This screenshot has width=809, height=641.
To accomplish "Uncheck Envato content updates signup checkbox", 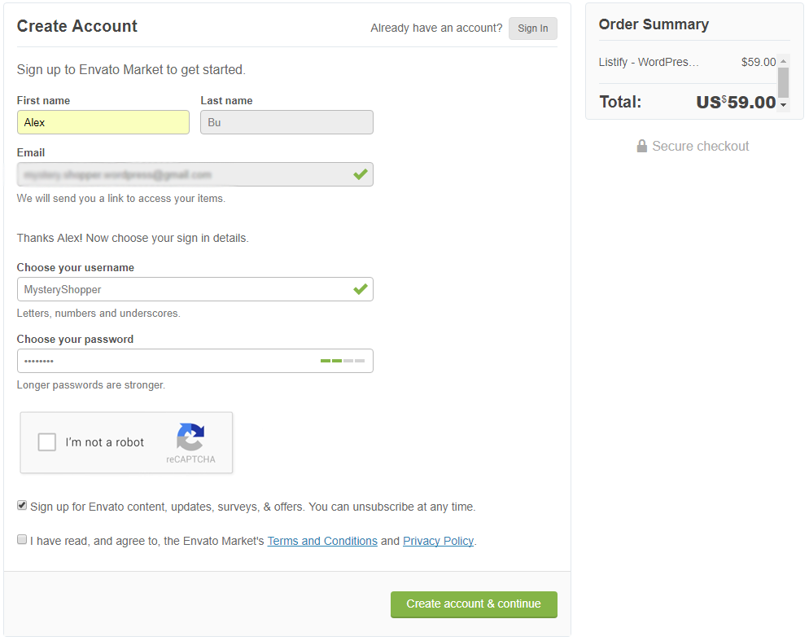I will [22, 506].
